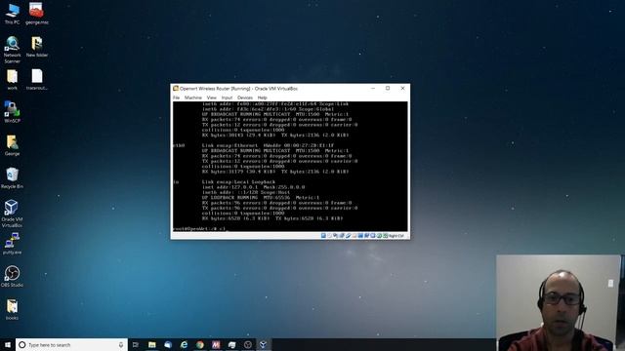Open the File menu in VirtualBox
The height and width of the screenshot is (351, 625).
tap(176, 97)
